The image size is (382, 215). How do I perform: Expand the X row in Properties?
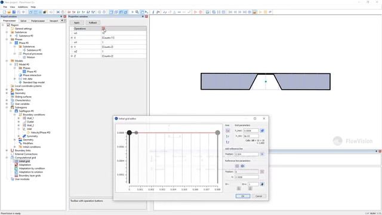72,38
